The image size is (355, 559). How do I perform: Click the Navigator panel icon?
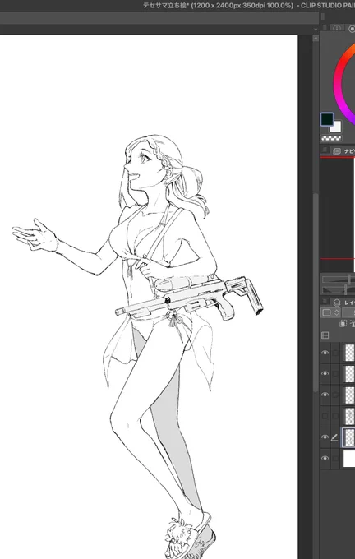337,151
